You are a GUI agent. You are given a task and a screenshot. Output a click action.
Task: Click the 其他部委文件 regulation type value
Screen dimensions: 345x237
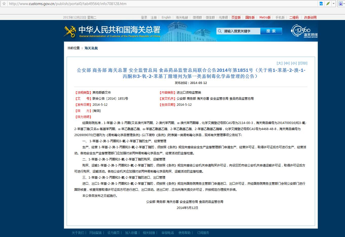coord(102,93)
